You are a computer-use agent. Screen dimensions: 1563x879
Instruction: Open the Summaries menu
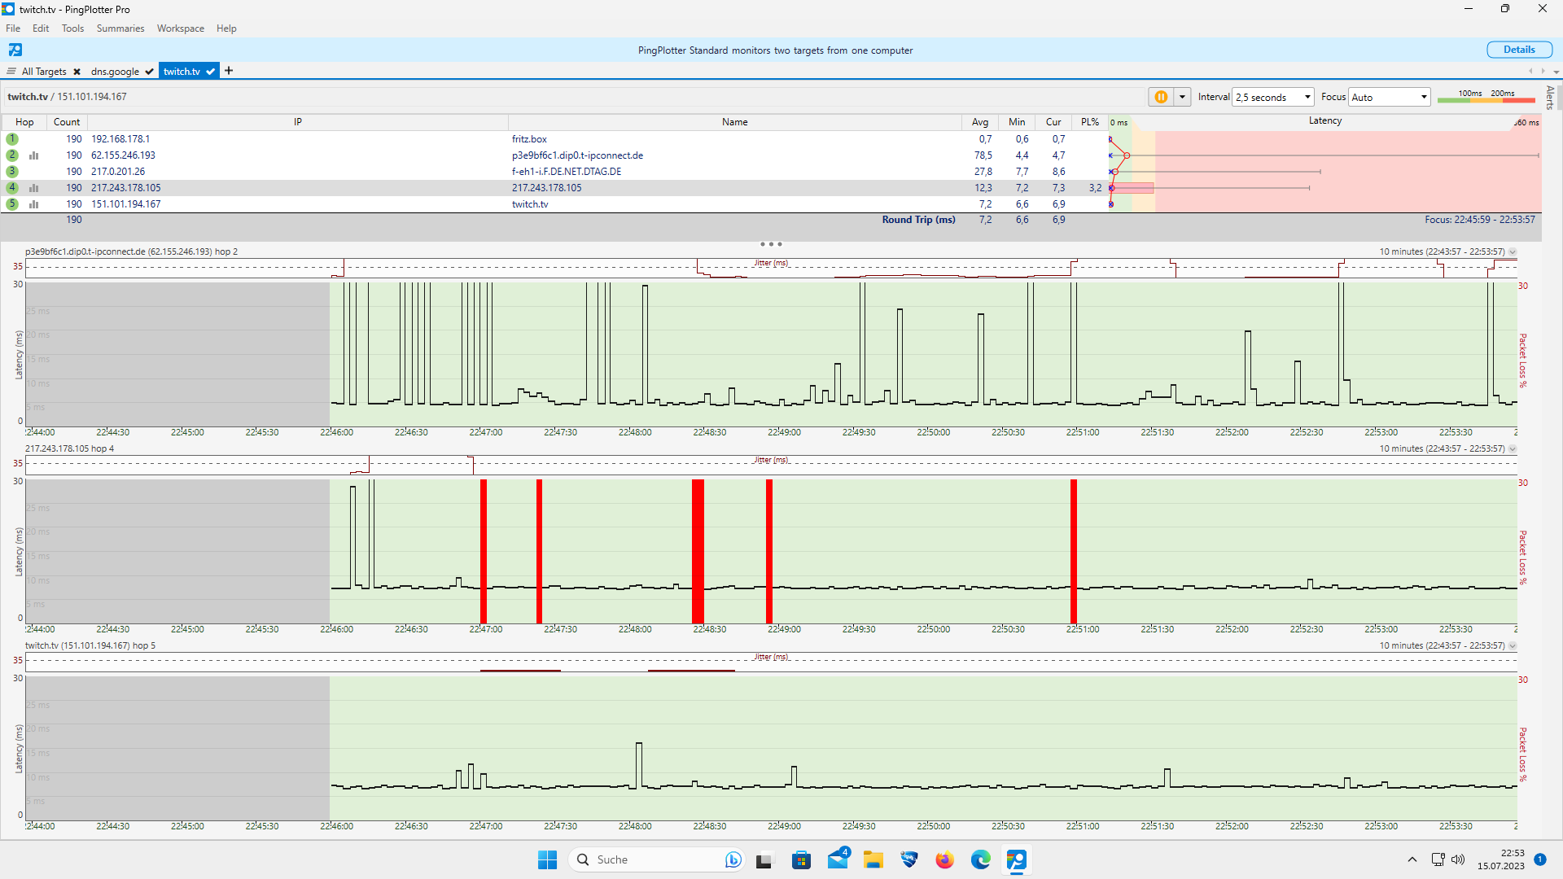click(120, 28)
